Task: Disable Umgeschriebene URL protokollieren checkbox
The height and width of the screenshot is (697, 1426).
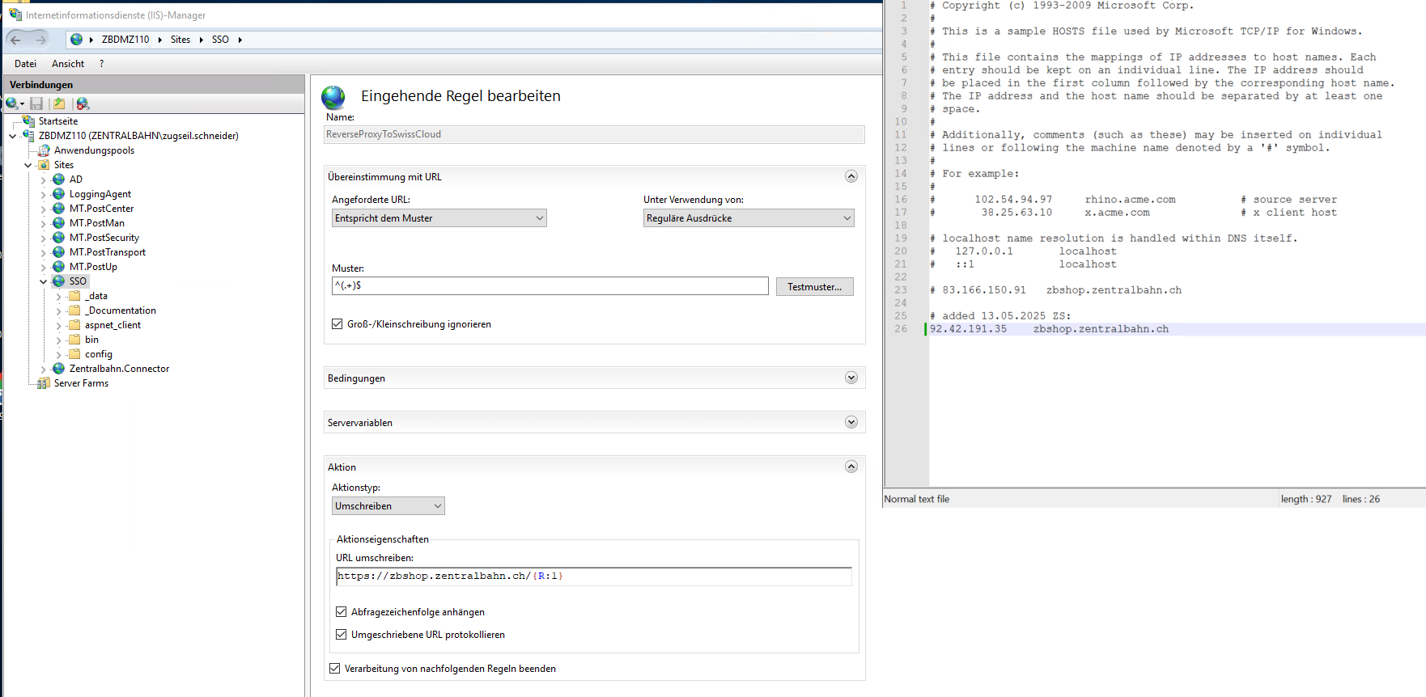Action: pos(342,635)
